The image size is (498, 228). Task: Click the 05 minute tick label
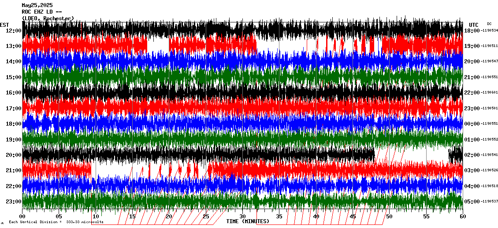coord(59,217)
